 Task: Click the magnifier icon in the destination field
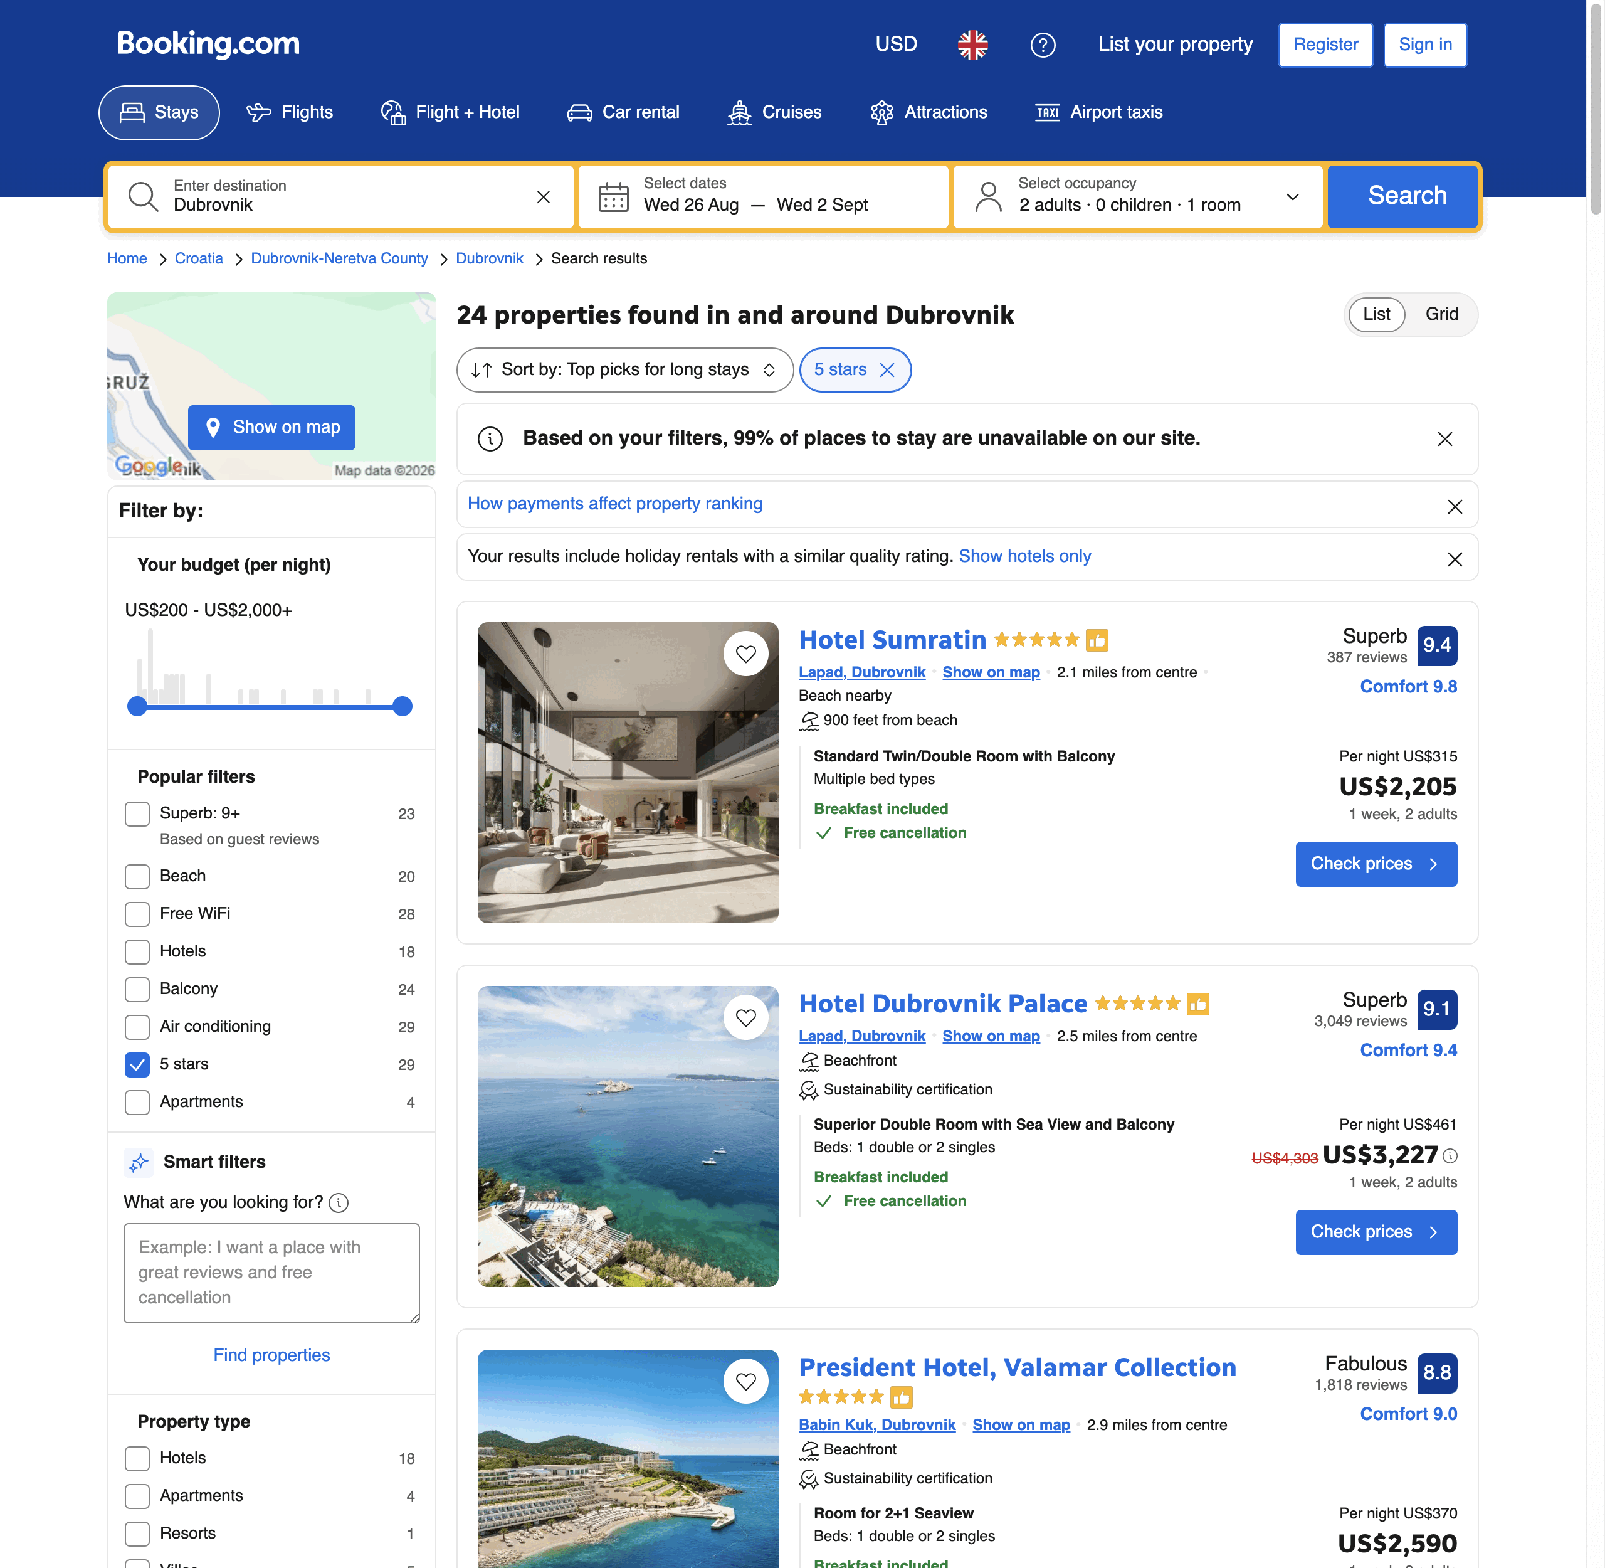[143, 197]
